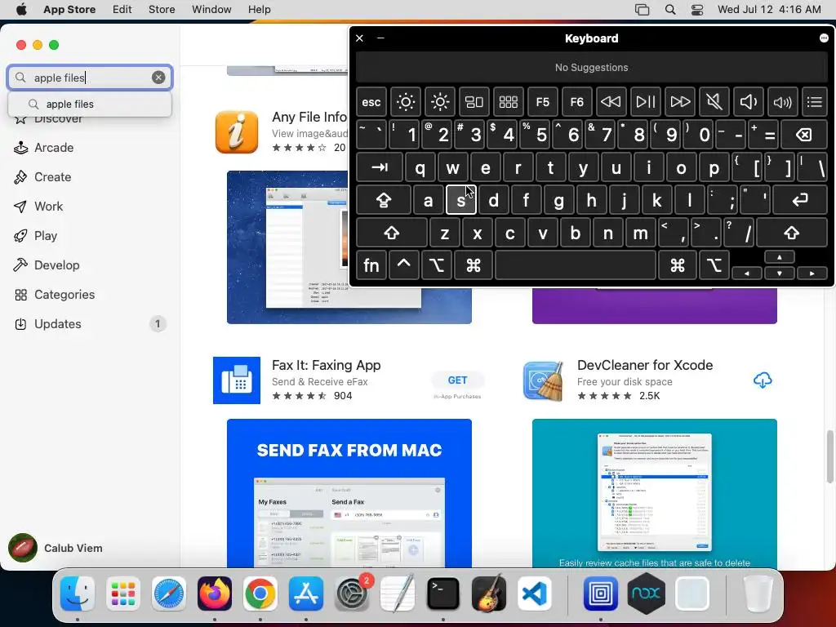Image resolution: width=836 pixels, height=627 pixels.
Task: Click the return key on keyboard
Action: (x=800, y=200)
